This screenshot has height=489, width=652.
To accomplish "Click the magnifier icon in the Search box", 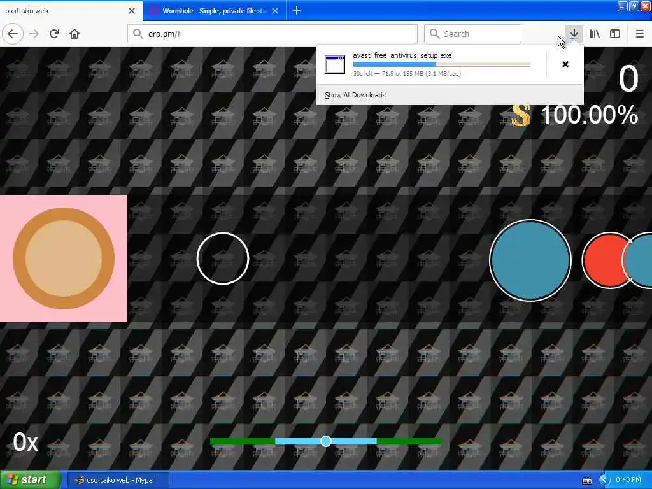I will click(434, 34).
